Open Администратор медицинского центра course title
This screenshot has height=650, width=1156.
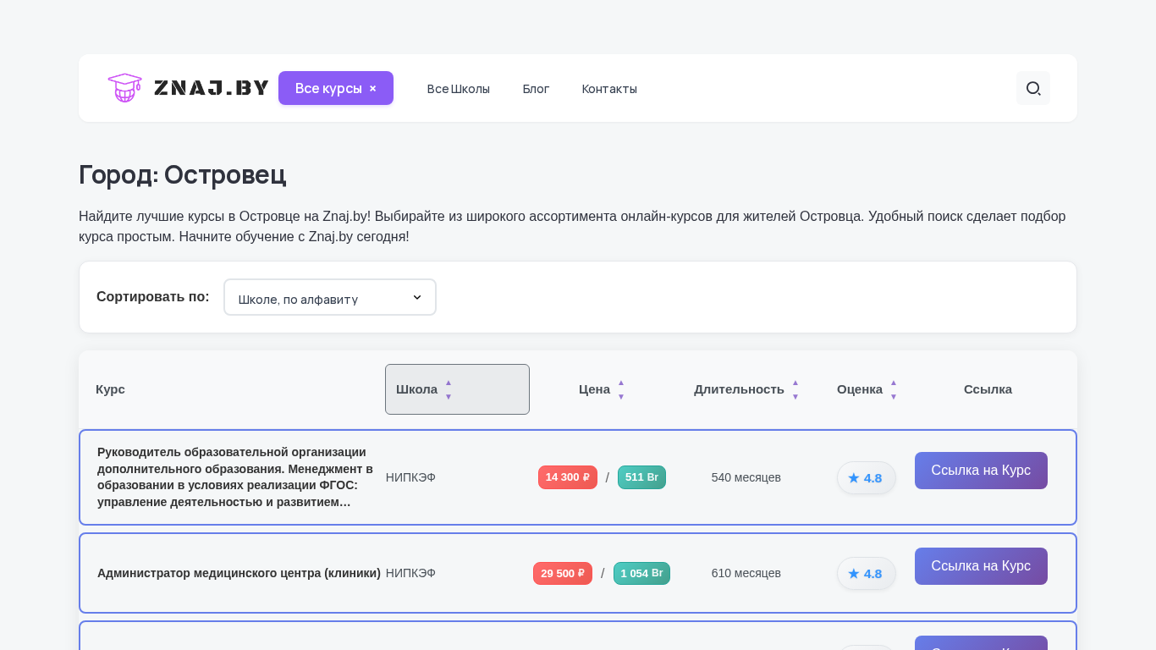point(239,573)
